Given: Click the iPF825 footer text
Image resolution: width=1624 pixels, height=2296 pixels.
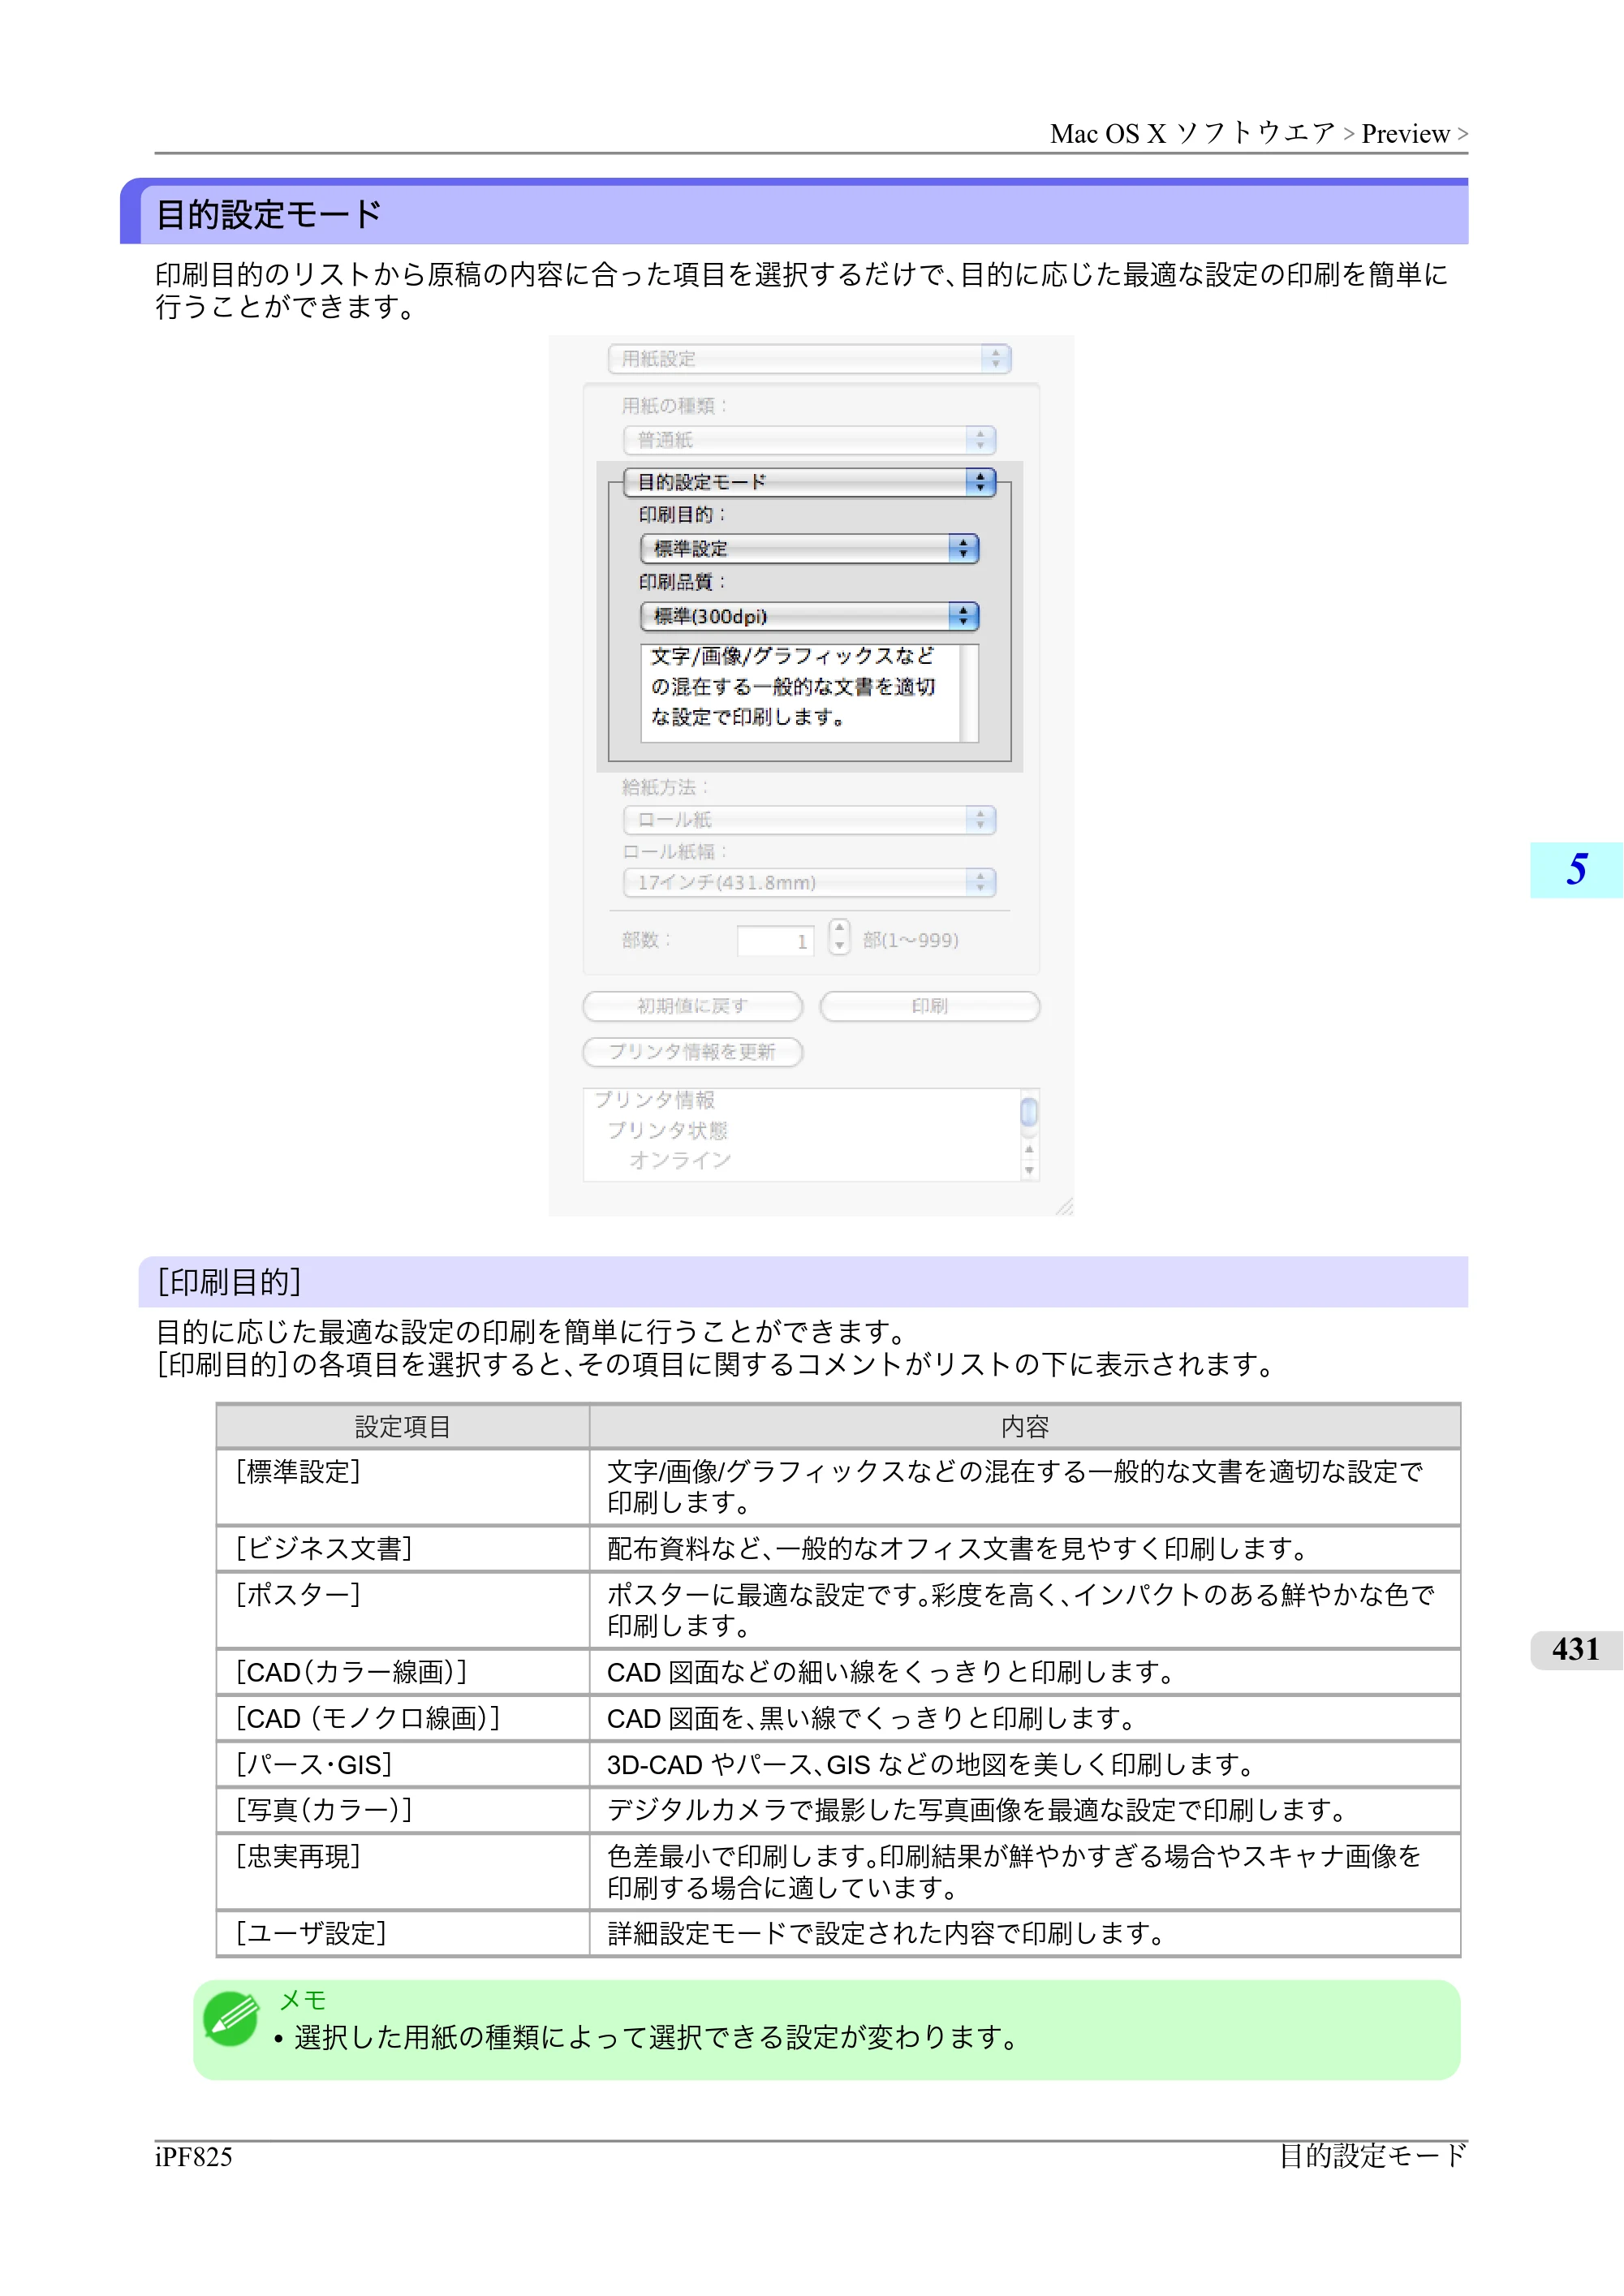Looking at the screenshot, I should (x=194, y=2157).
